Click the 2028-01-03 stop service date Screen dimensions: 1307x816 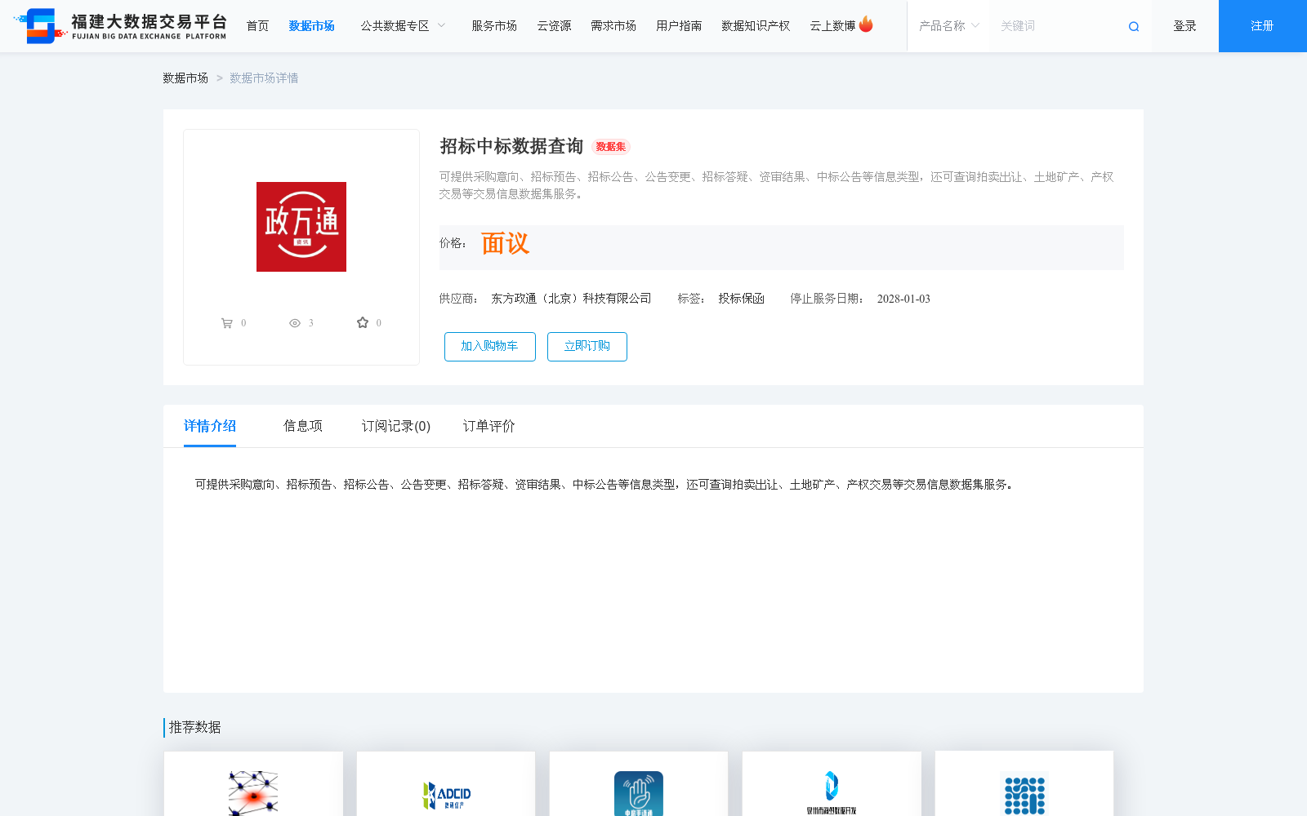[x=903, y=299]
